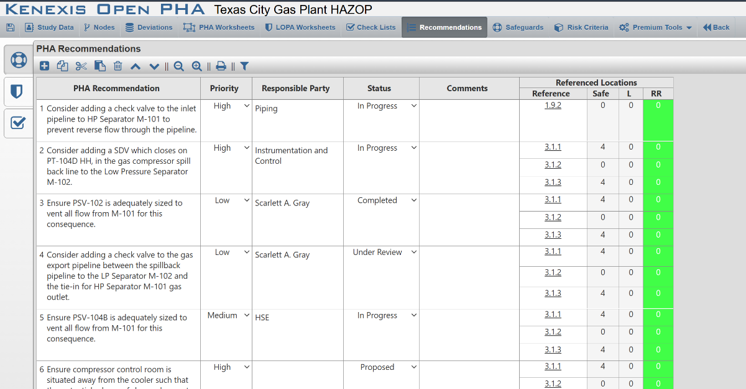Select the shield icon in the left sidebar
Viewport: 746px width, 389px height.
[18, 91]
